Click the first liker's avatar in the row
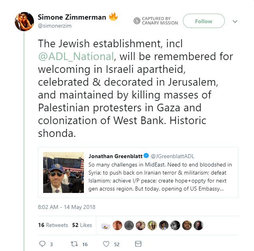This screenshot has height=251, width=254. 106,225
